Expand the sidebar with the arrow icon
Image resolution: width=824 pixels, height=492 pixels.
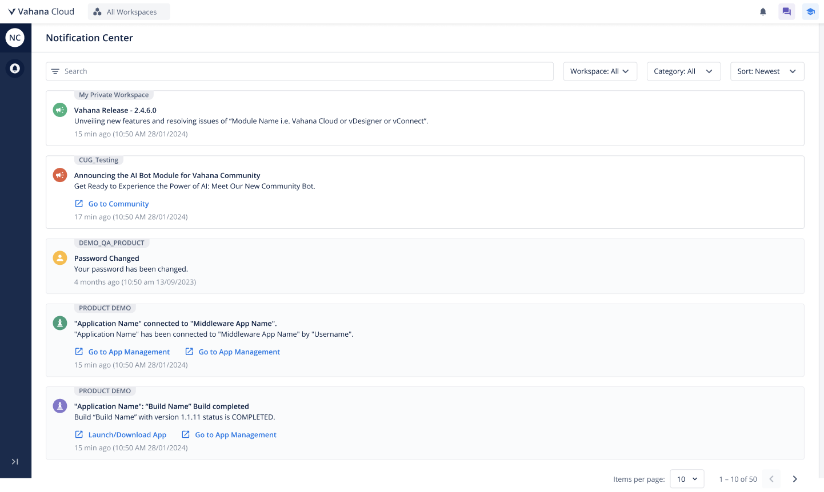tap(15, 461)
